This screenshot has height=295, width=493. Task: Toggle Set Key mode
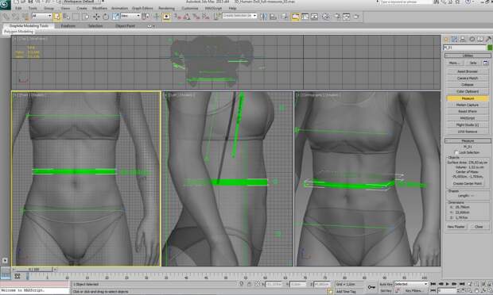[x=386, y=290]
